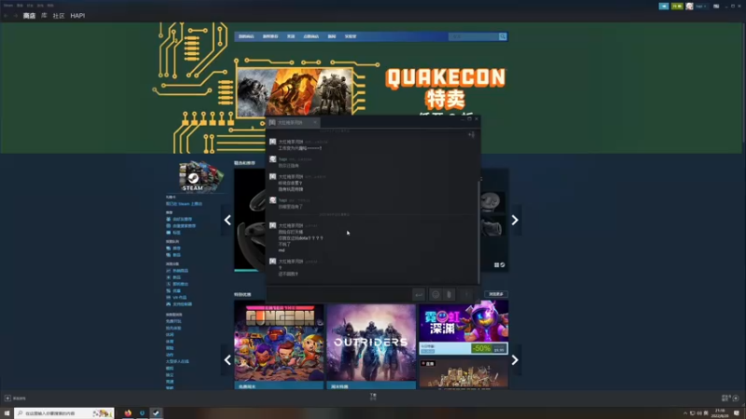Click the blue notification icon at top right
Image resolution: width=746 pixels, height=419 pixels.
[664, 7]
